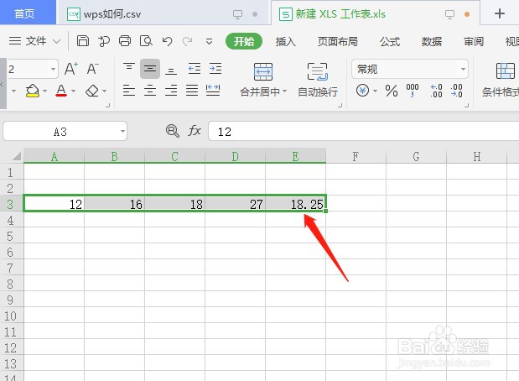This screenshot has width=519, height=381.
Task: Align text right horizontally
Action: click(x=171, y=90)
